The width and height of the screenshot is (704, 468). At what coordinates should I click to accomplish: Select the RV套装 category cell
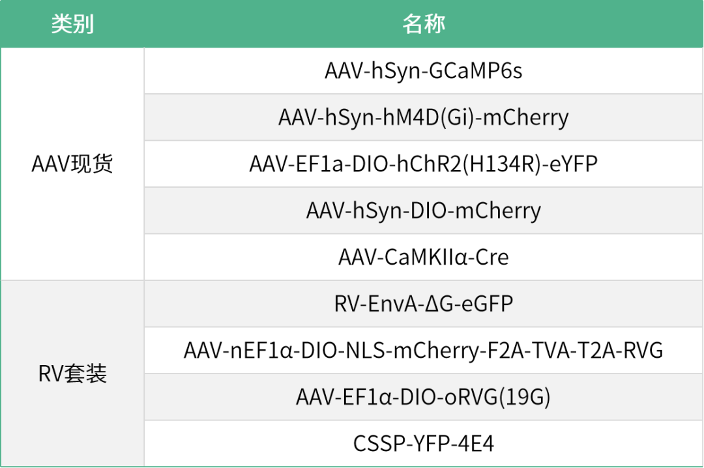[72, 374]
